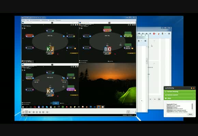Viewport: 198px width, 136px height.
Task: Click the Windows Start button in recorded taskbar
Action: click(x=23, y=107)
